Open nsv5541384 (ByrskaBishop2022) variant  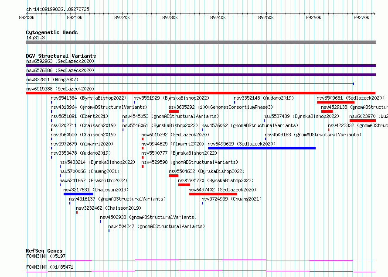(x=88, y=98)
